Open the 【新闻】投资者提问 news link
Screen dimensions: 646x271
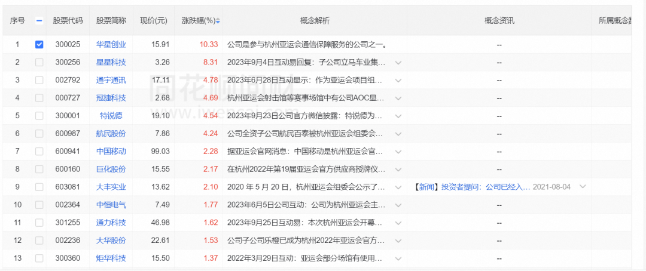[x=472, y=187]
